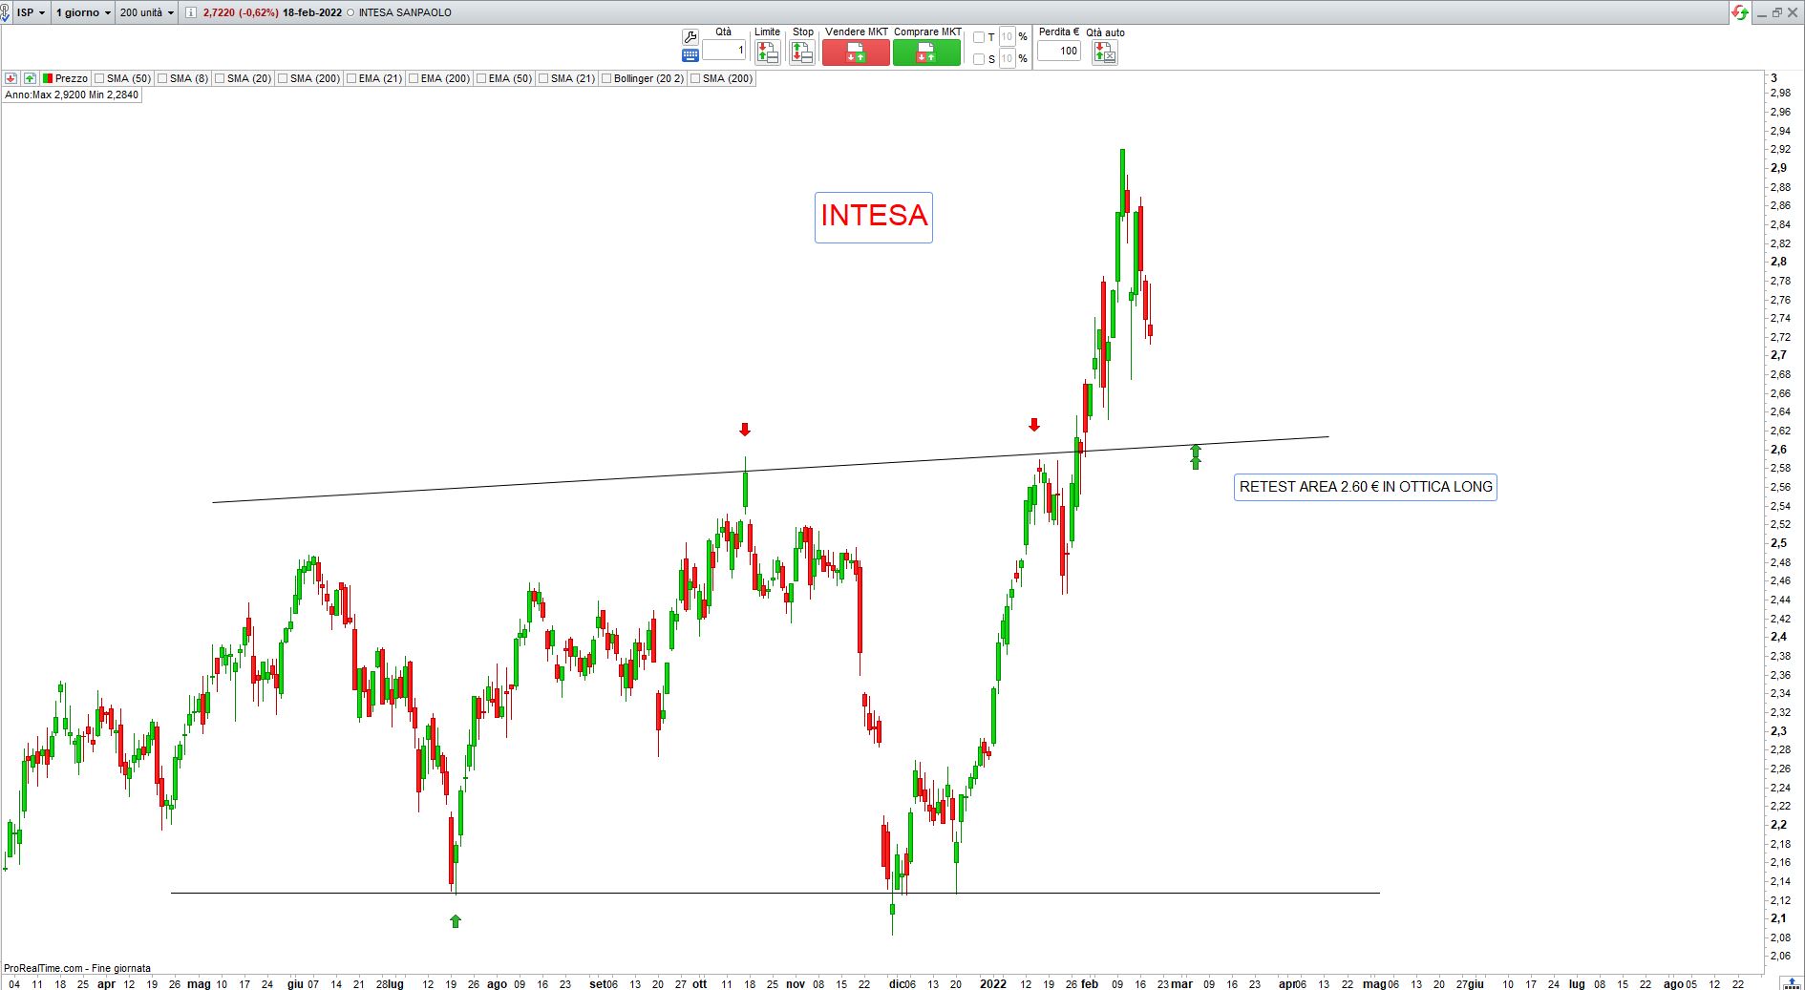1805x990 pixels.
Task: Click the Limite order icon
Action: click(x=767, y=53)
